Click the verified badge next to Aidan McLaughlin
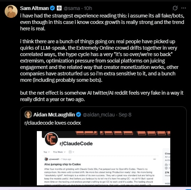Screen dimensions: 191x190 pyautogui.click(x=78, y=115)
